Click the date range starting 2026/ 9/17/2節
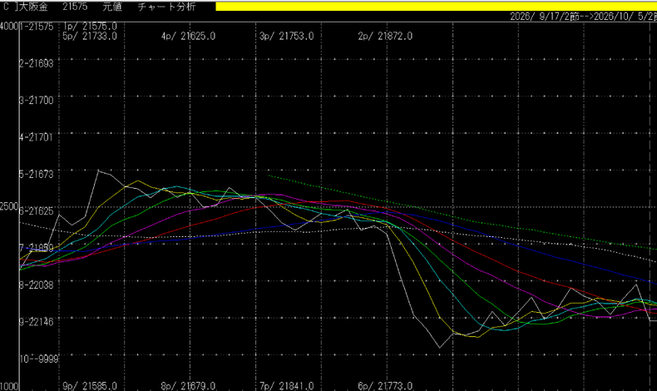The height and width of the screenshot is (391, 657). tap(583, 17)
